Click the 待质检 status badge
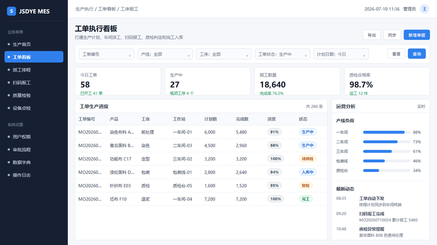The image size is (437, 245). [308, 158]
